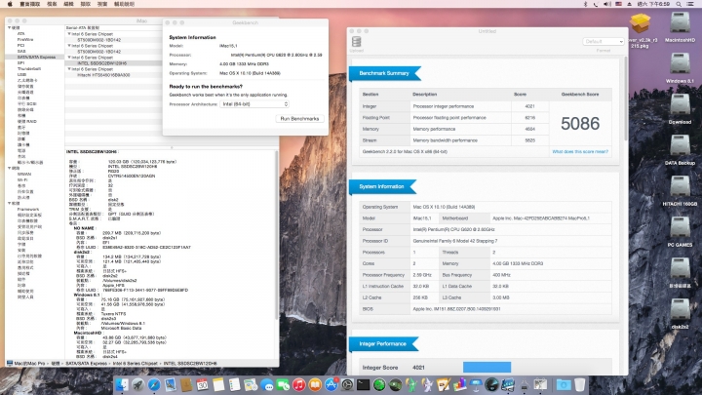Open 'What does this score mean?' link
The width and height of the screenshot is (702, 395).
pos(580,152)
